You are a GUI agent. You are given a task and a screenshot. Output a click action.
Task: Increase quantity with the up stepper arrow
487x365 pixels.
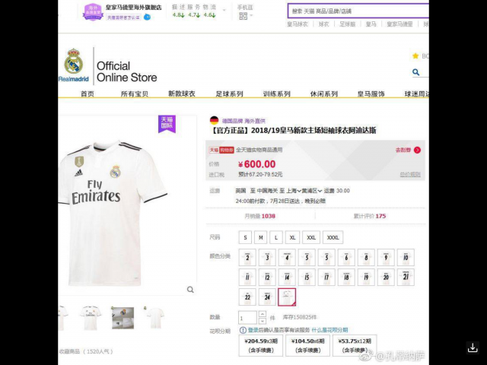click(263, 314)
